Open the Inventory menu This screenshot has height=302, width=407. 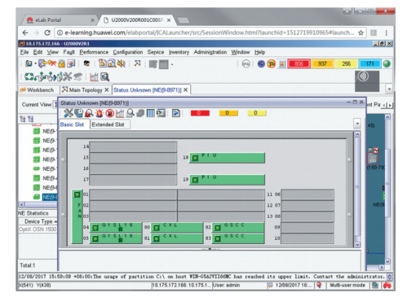coord(179,52)
